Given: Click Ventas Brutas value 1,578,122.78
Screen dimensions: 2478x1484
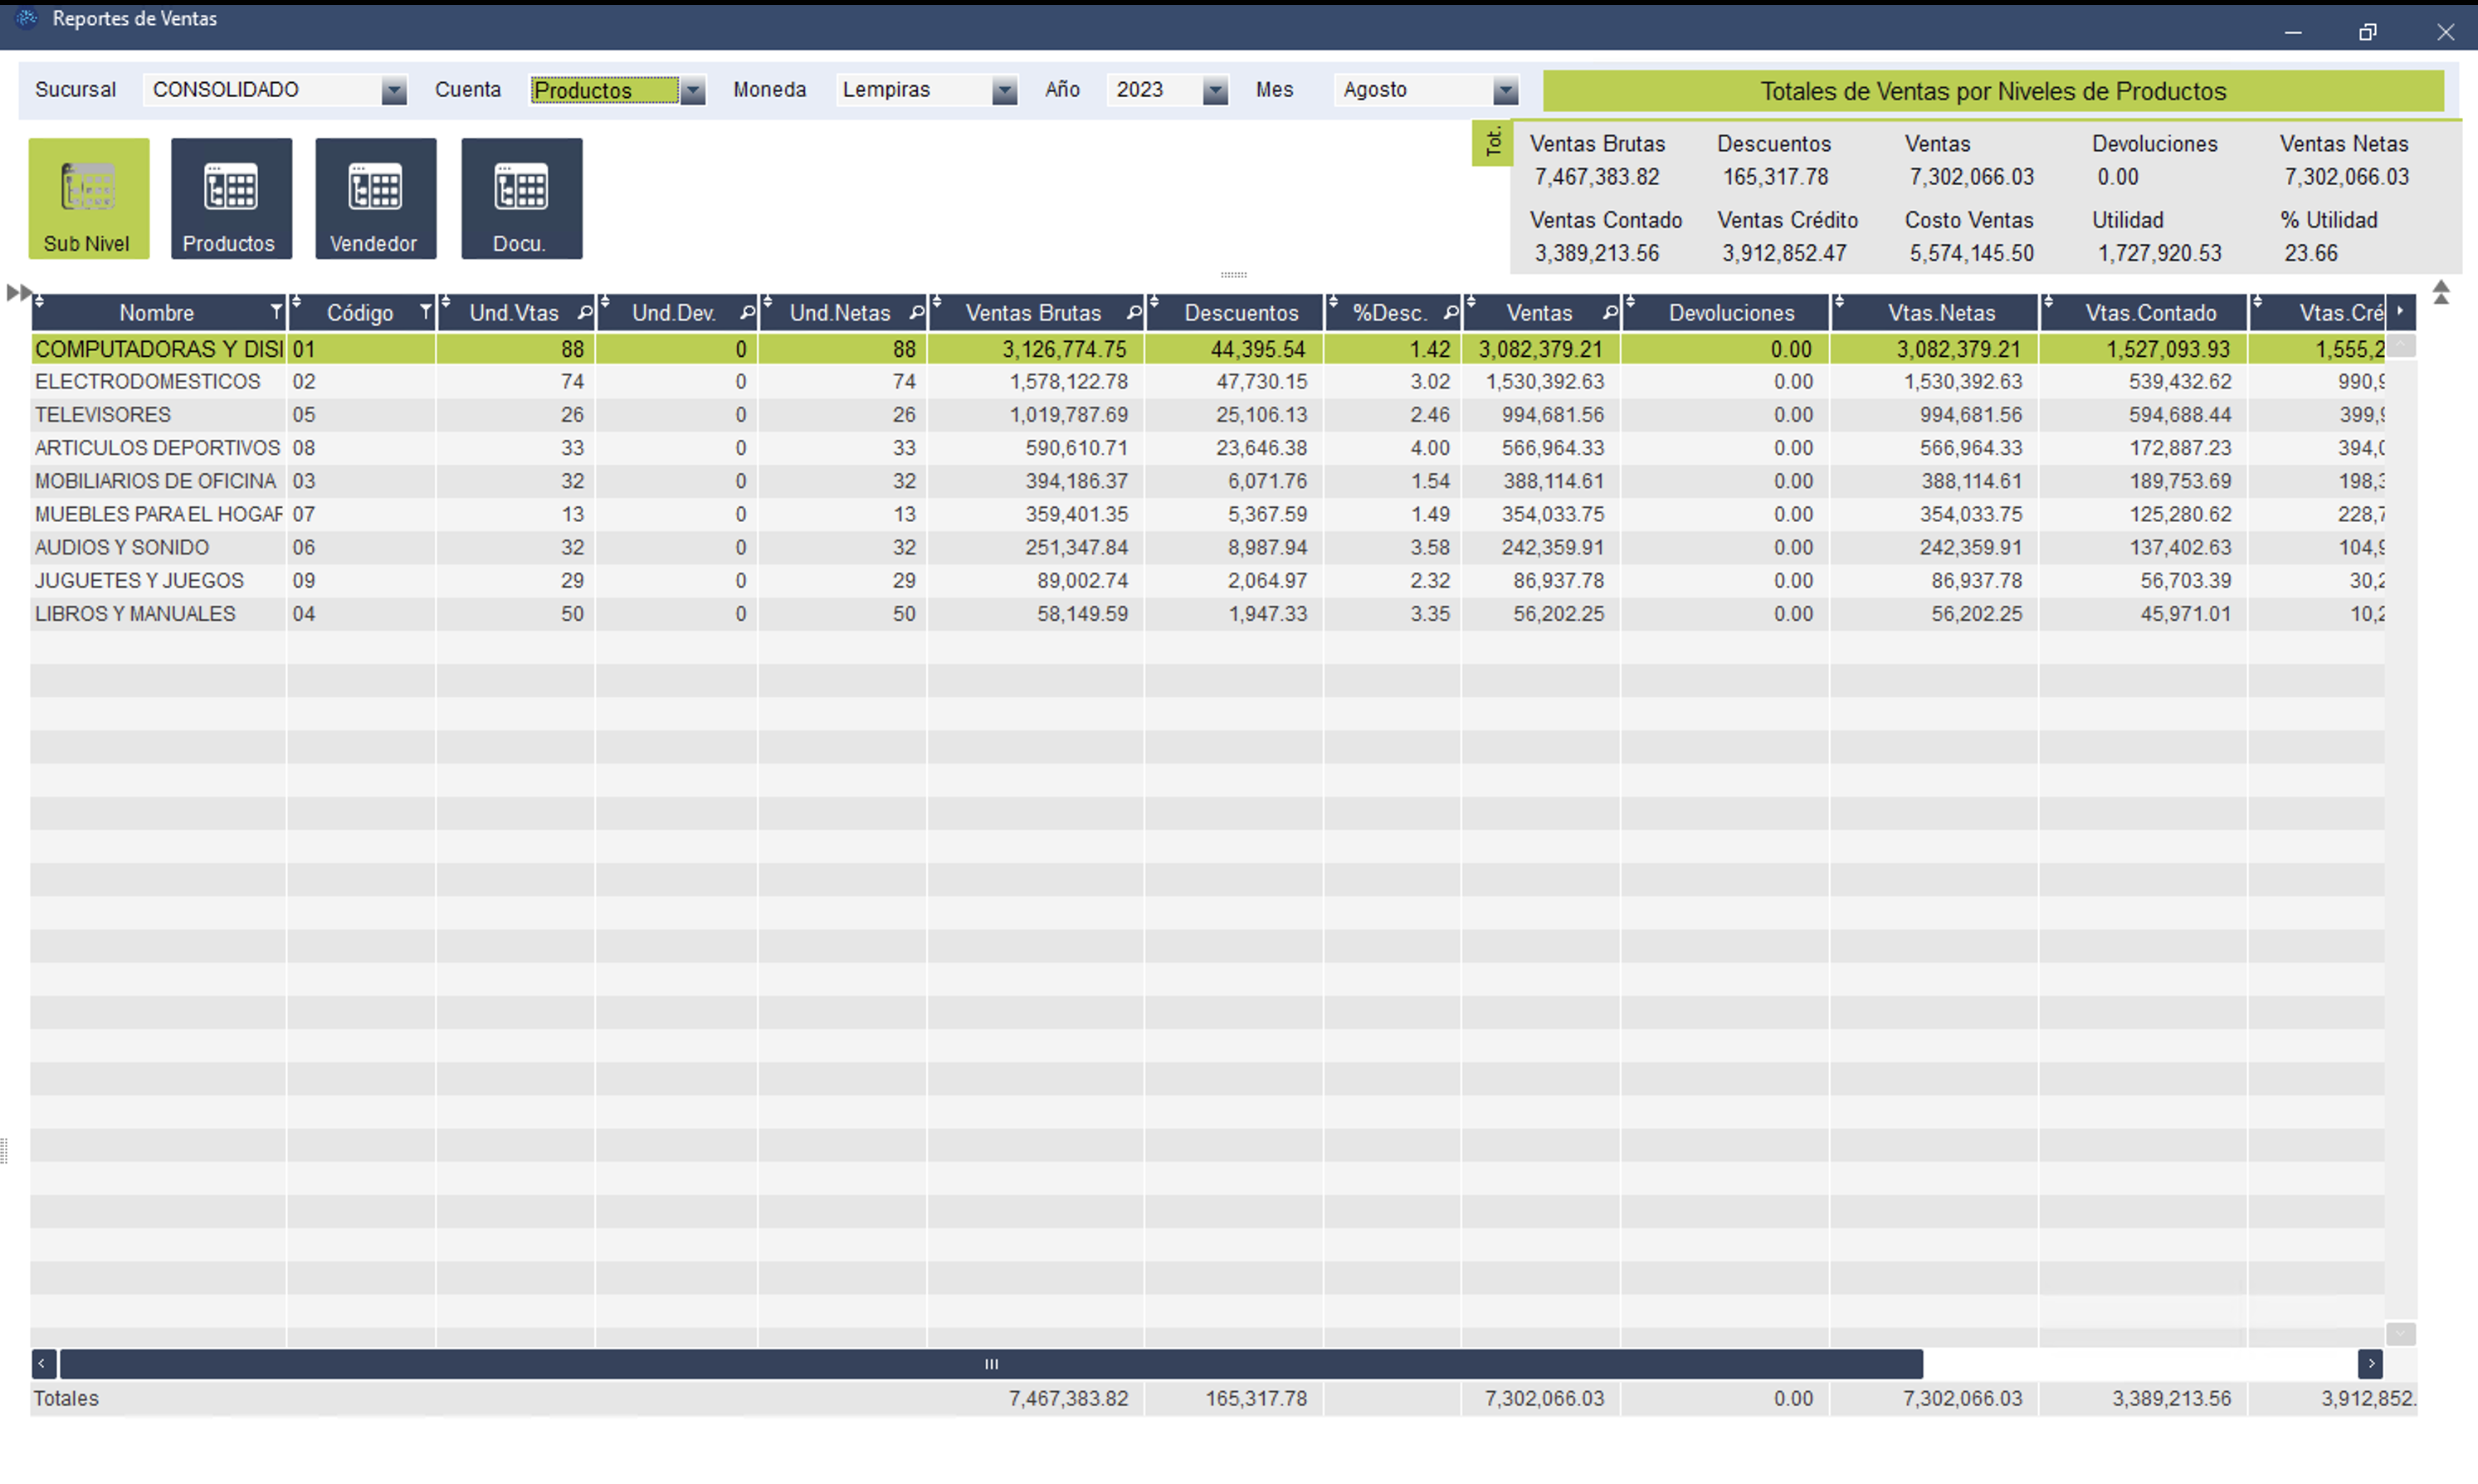Looking at the screenshot, I should click(x=1067, y=382).
